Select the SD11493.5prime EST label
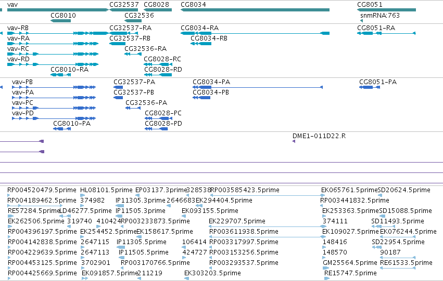443x281 pixels. point(398,221)
